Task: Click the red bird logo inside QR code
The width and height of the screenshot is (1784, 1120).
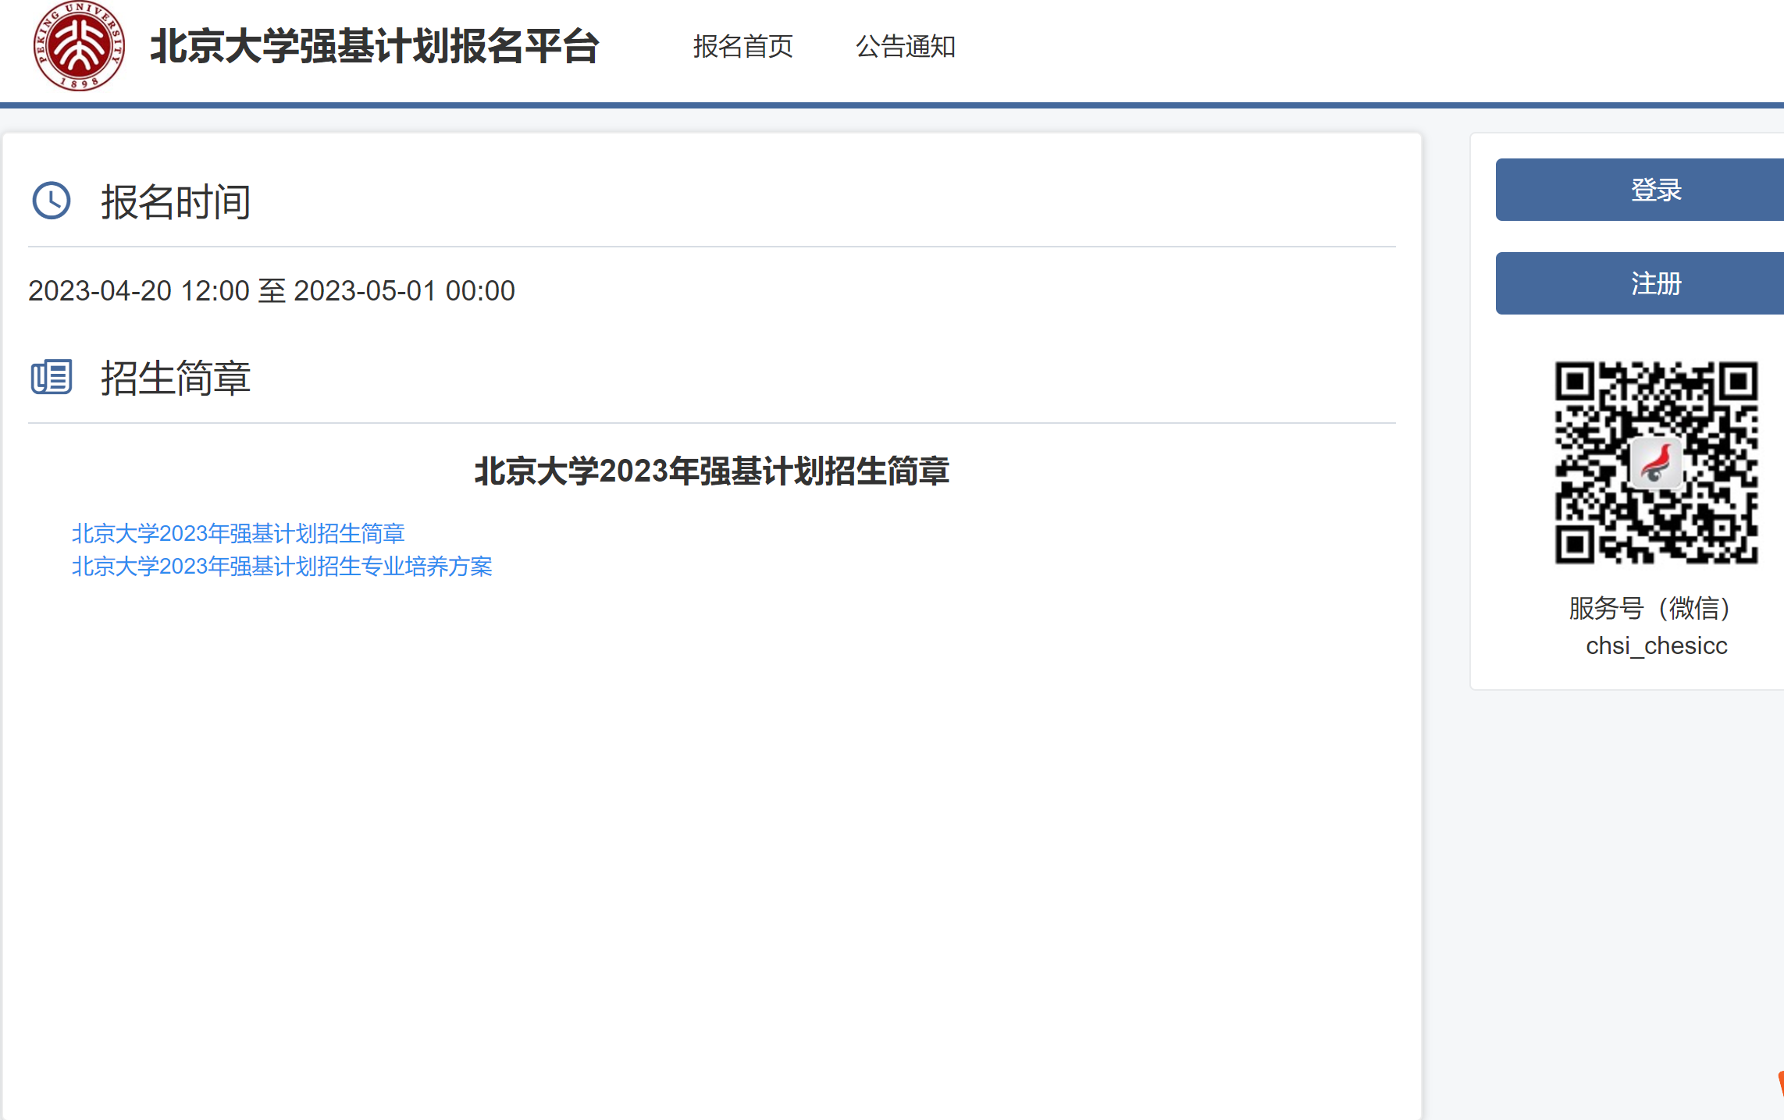Action: (x=1656, y=462)
